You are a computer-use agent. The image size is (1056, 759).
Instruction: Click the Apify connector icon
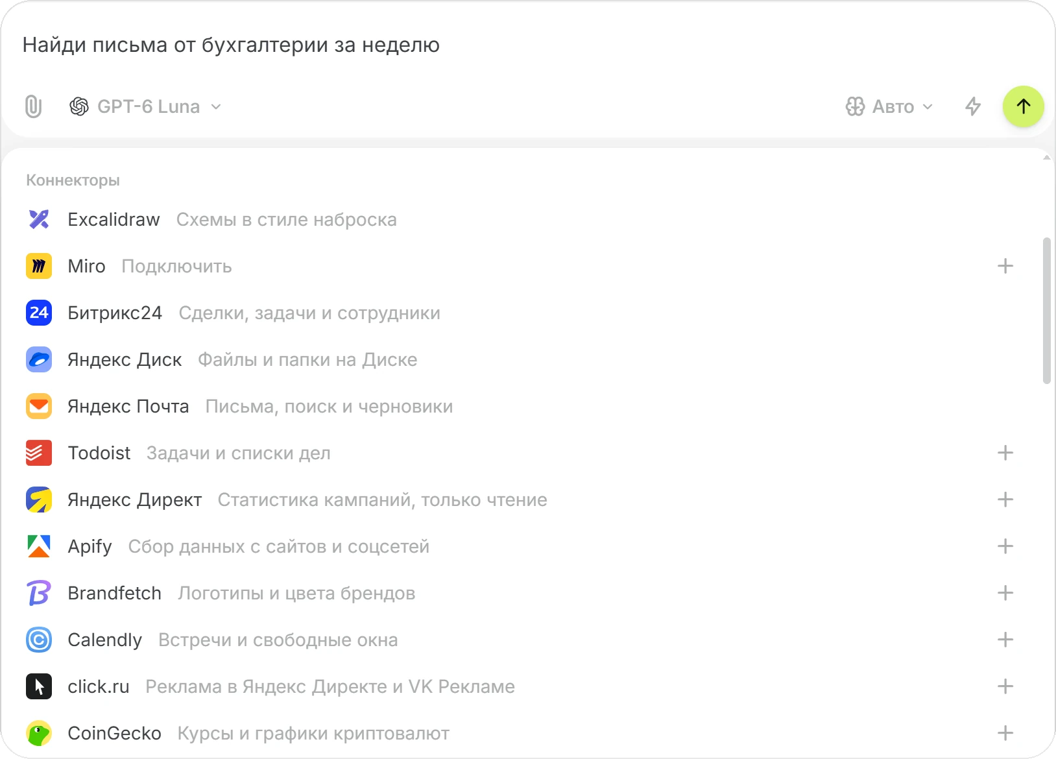(39, 546)
